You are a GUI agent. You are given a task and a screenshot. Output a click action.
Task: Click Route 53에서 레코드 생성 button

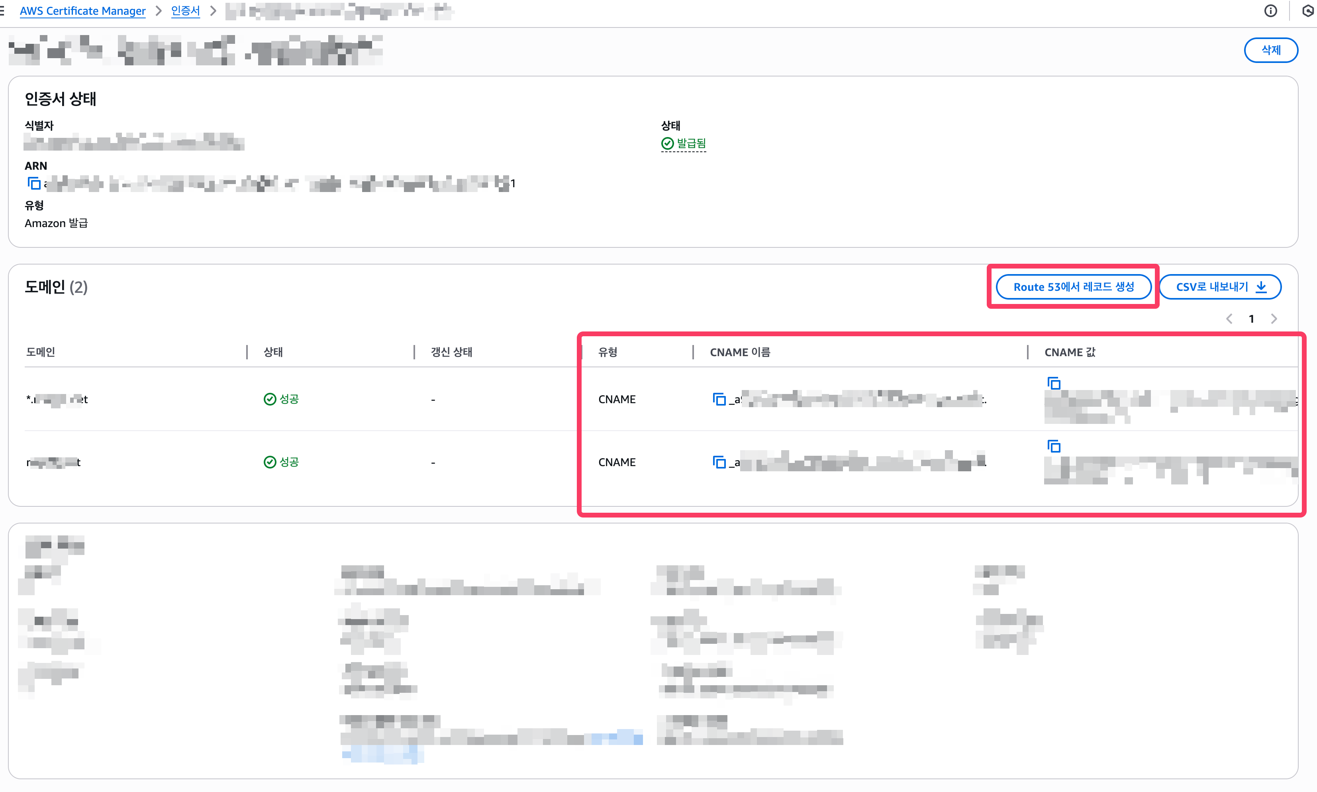[x=1073, y=287]
